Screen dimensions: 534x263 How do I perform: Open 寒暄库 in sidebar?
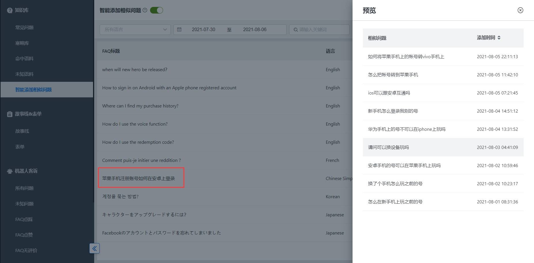(22, 43)
